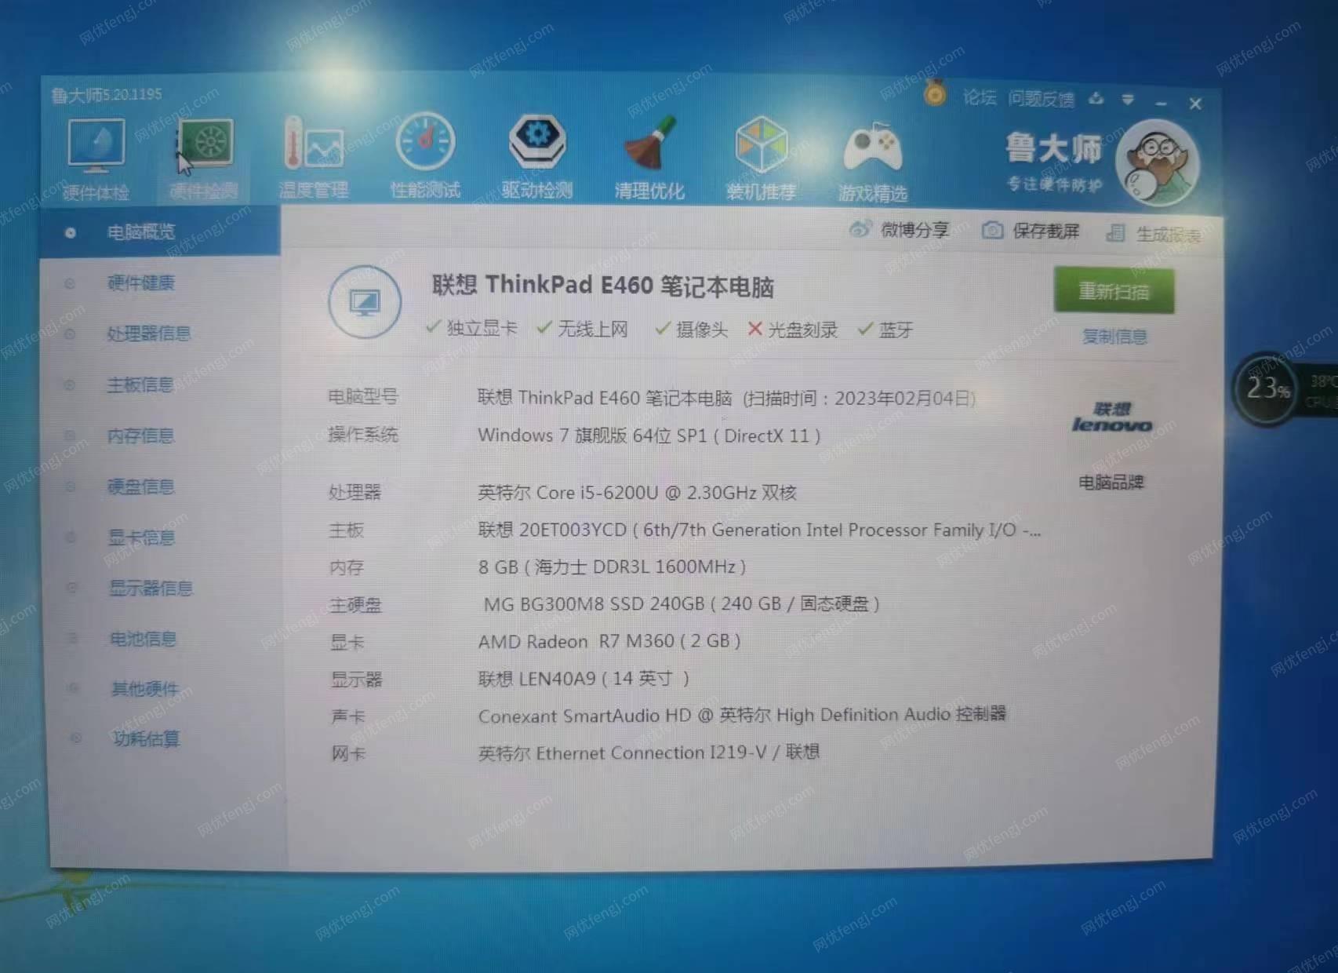Click the Ethernet Connection I219-V text
The height and width of the screenshot is (973, 1338).
click(649, 753)
